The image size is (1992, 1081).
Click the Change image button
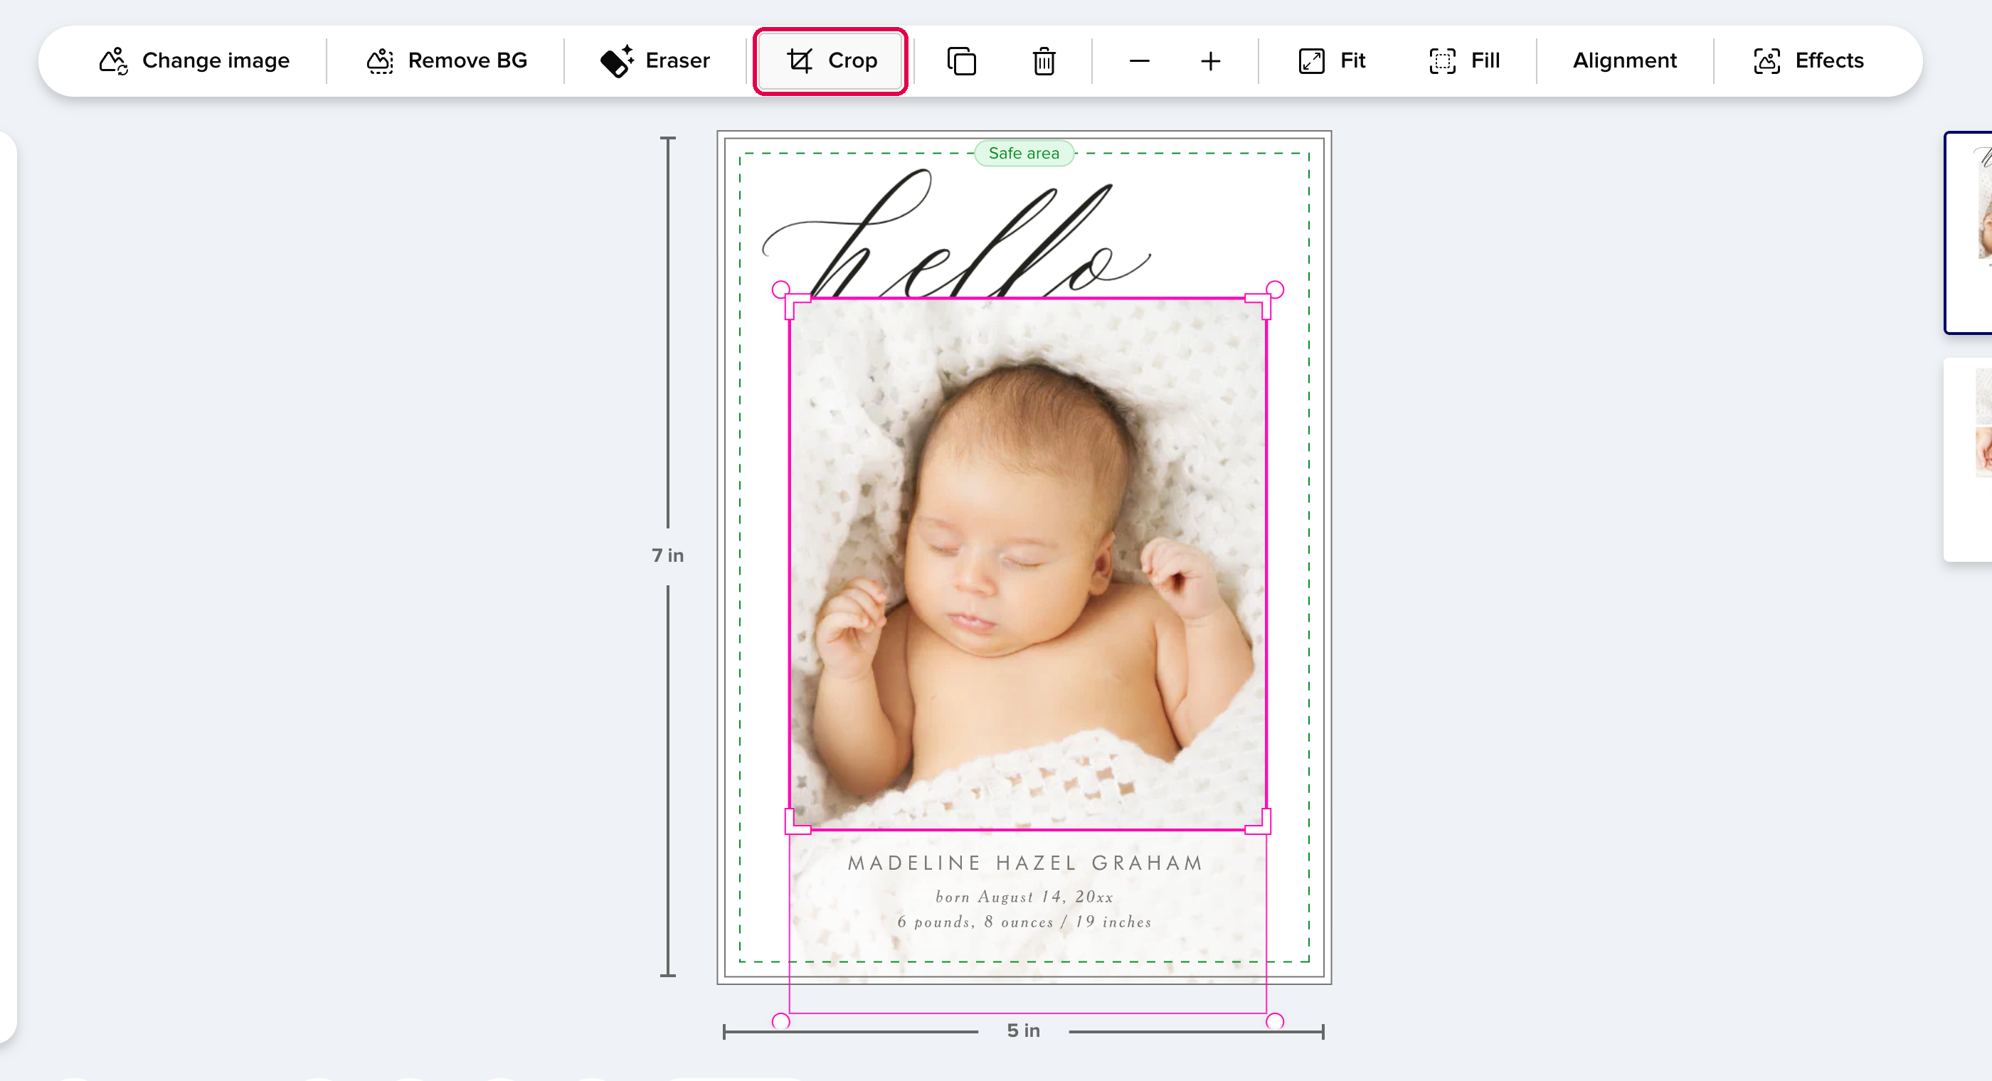pos(194,60)
